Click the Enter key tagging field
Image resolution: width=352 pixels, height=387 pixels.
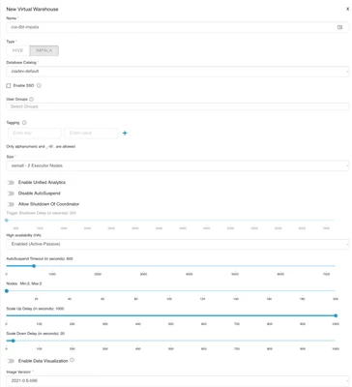pos(35,133)
